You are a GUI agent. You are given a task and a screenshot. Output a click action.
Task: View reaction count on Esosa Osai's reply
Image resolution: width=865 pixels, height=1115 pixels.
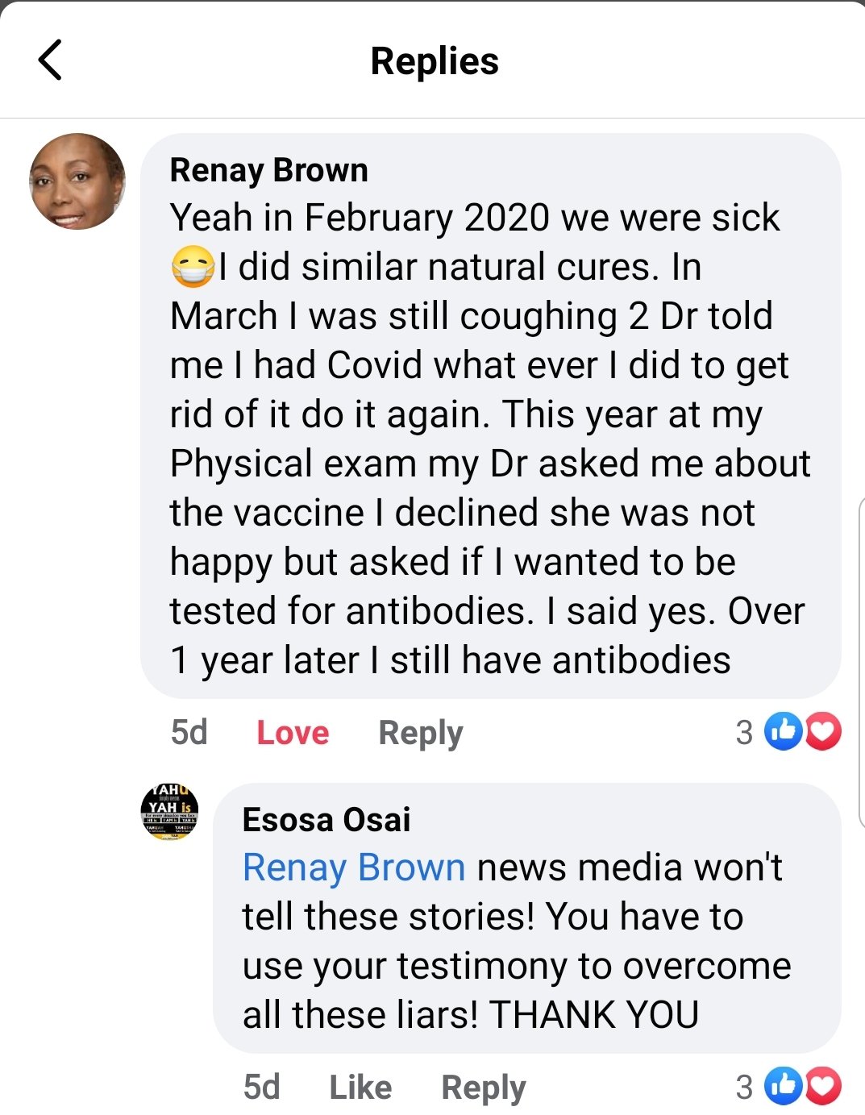744,1088
